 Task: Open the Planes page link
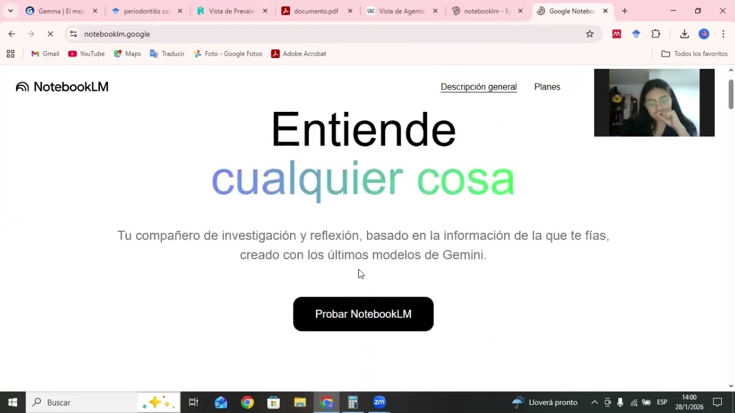click(547, 87)
